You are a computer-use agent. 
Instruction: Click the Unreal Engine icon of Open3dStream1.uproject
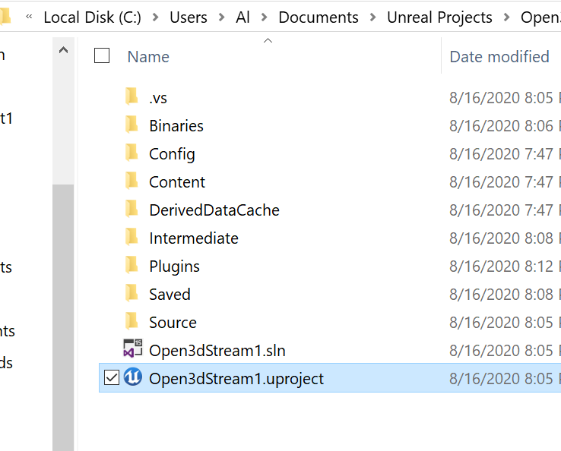click(x=133, y=377)
